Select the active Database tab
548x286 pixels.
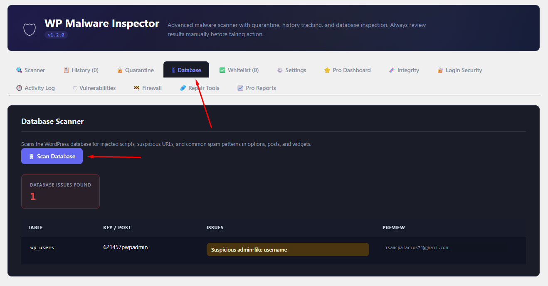pyautogui.click(x=186, y=70)
